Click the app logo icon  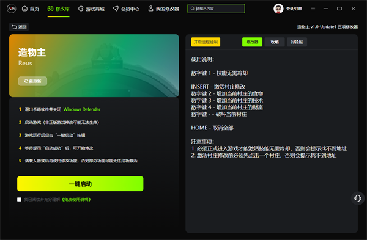[11, 9]
